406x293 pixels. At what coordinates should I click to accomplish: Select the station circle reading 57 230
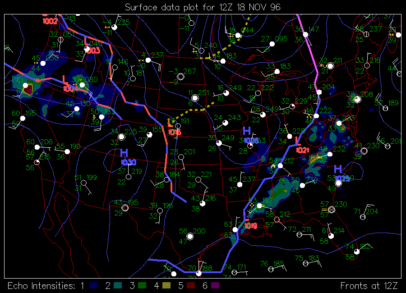click(332, 209)
